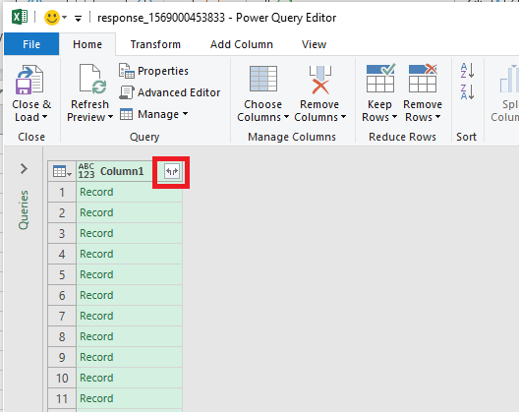The image size is (519, 412).
Task: Sort ascending A to Z
Action: click(467, 71)
